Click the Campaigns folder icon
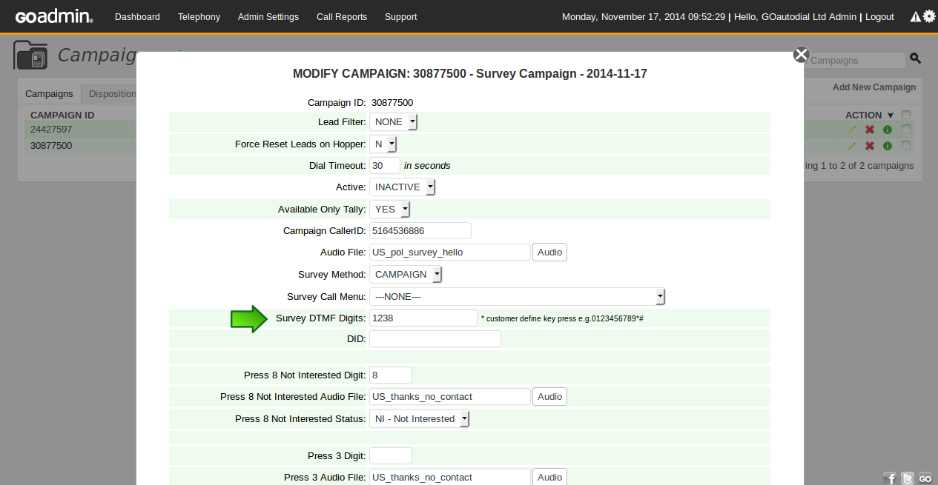Image resolution: width=938 pixels, height=485 pixels. pyautogui.click(x=32, y=56)
